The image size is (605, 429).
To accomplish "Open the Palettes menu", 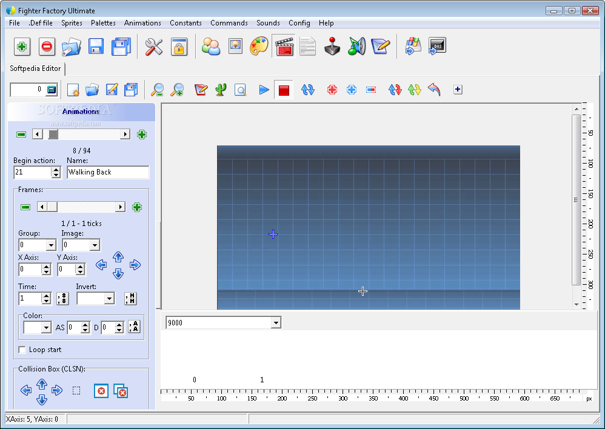I will click(103, 23).
